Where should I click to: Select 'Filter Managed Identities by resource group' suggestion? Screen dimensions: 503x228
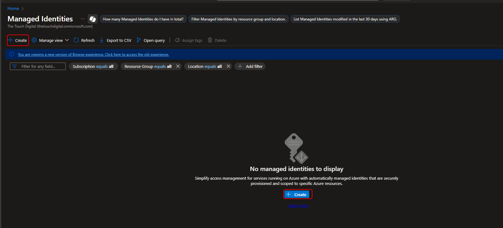[x=238, y=19]
